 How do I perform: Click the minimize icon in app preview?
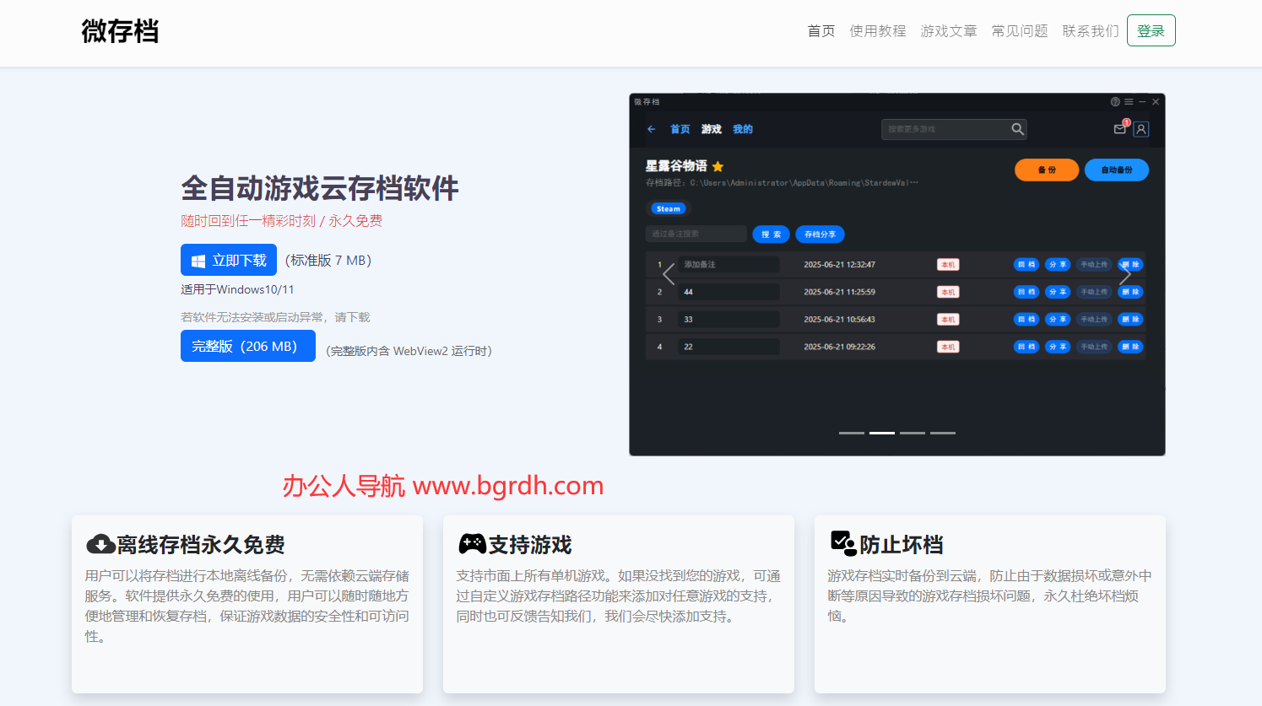point(1142,102)
